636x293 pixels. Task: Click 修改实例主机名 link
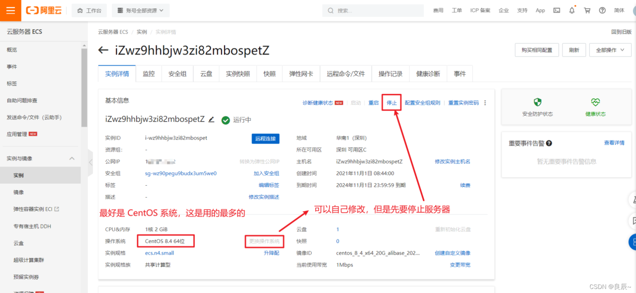point(453,161)
